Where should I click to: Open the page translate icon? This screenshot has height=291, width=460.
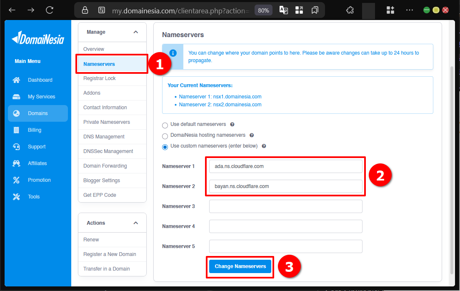284,10
